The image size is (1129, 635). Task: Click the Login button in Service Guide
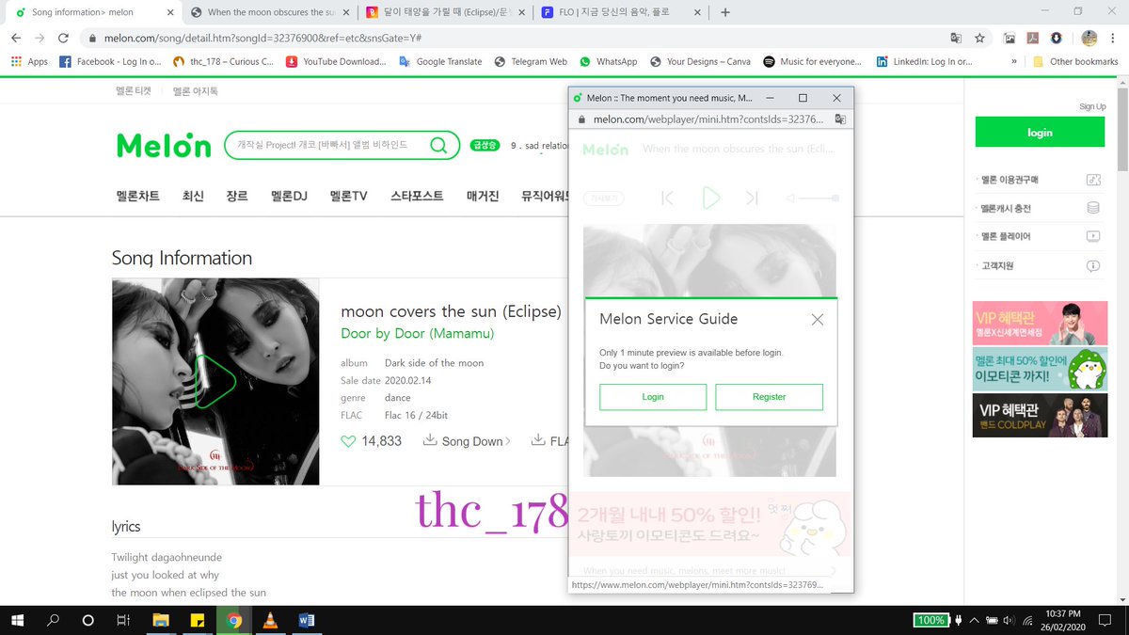[x=653, y=397]
